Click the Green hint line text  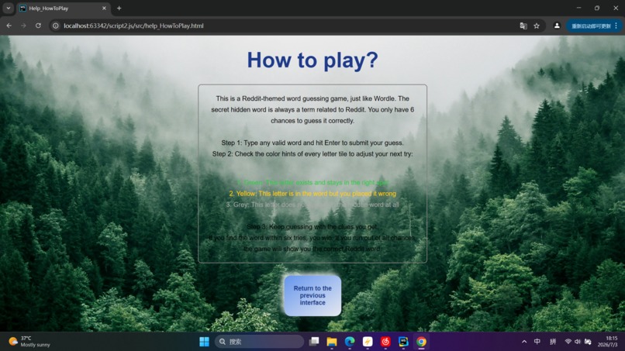click(312, 182)
